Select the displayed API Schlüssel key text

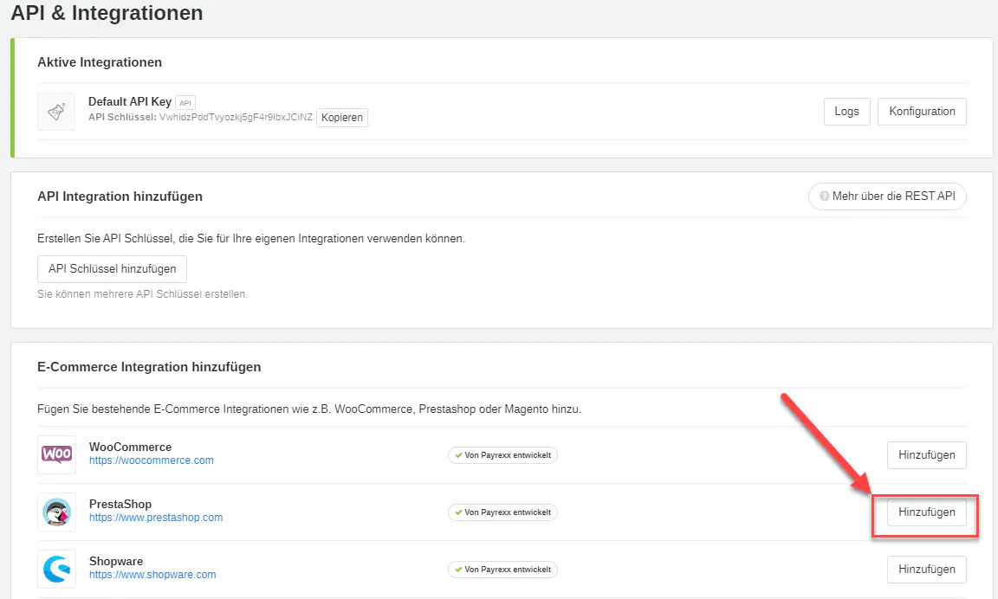(x=236, y=118)
